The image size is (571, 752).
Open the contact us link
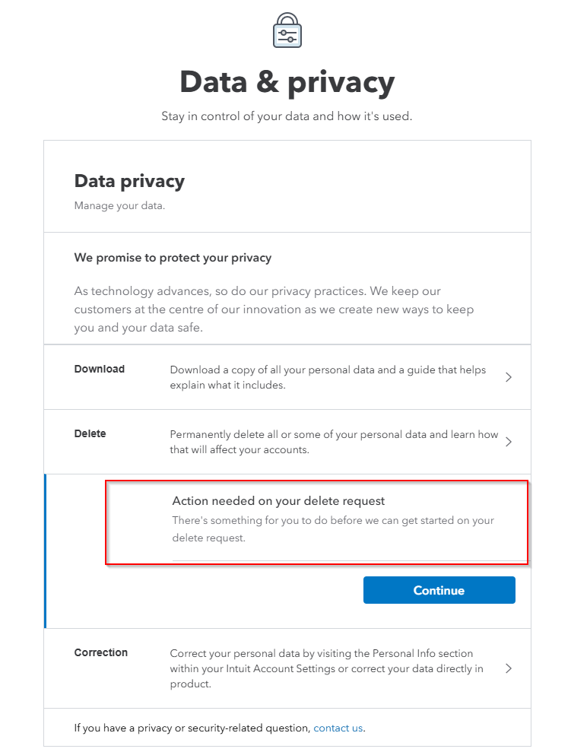point(338,728)
